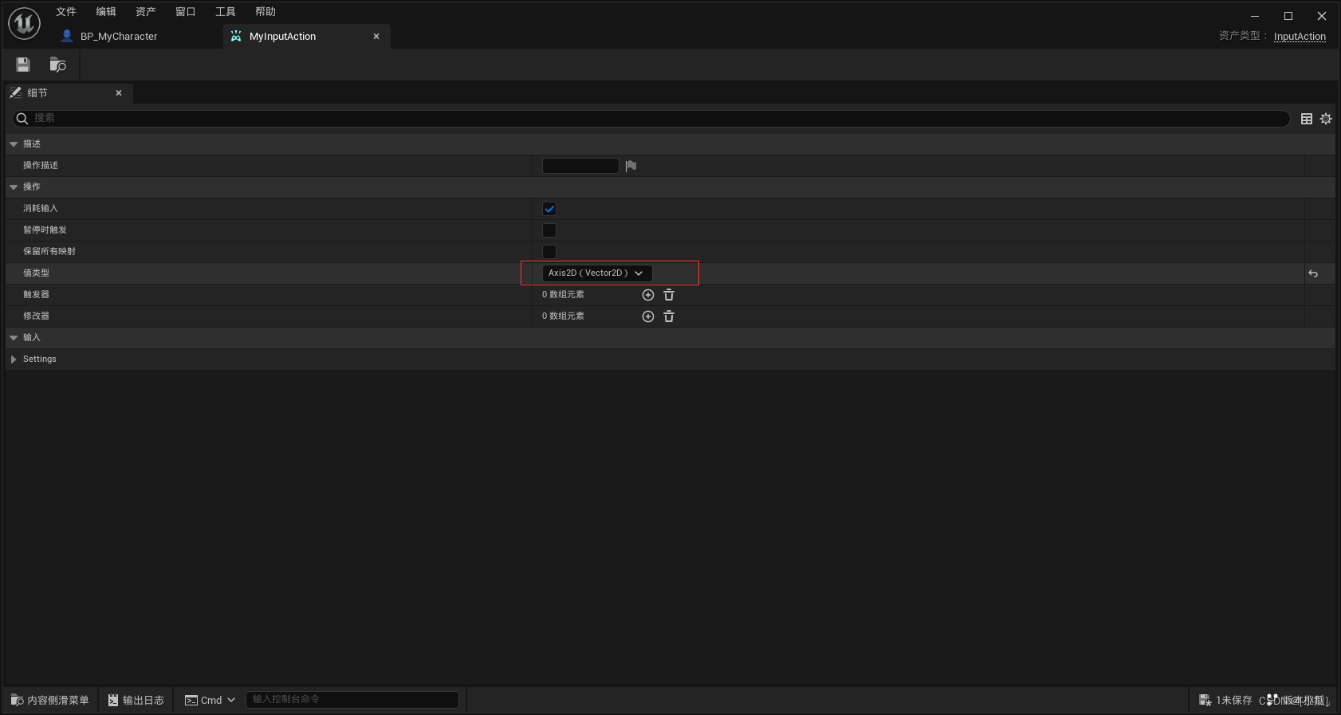Open the 文件 menu
This screenshot has height=715, width=1341.
66,11
